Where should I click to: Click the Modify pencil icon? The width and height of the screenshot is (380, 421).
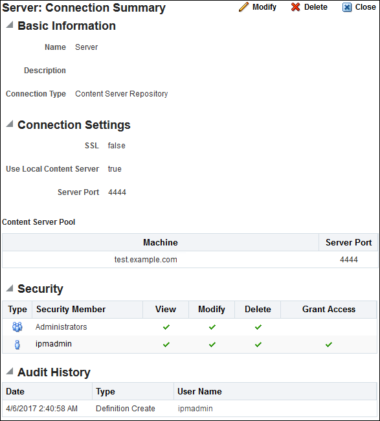point(243,7)
